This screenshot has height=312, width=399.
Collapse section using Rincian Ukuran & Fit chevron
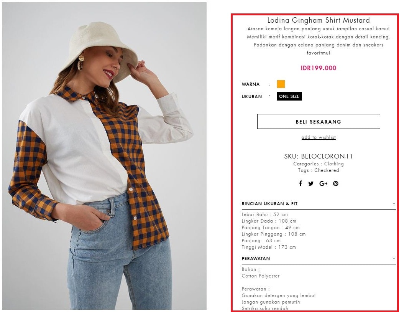tap(394, 203)
